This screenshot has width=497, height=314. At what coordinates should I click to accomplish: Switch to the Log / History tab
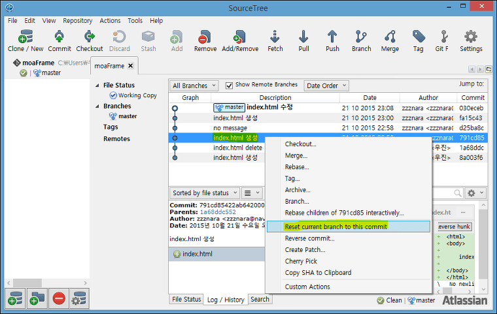(x=226, y=300)
